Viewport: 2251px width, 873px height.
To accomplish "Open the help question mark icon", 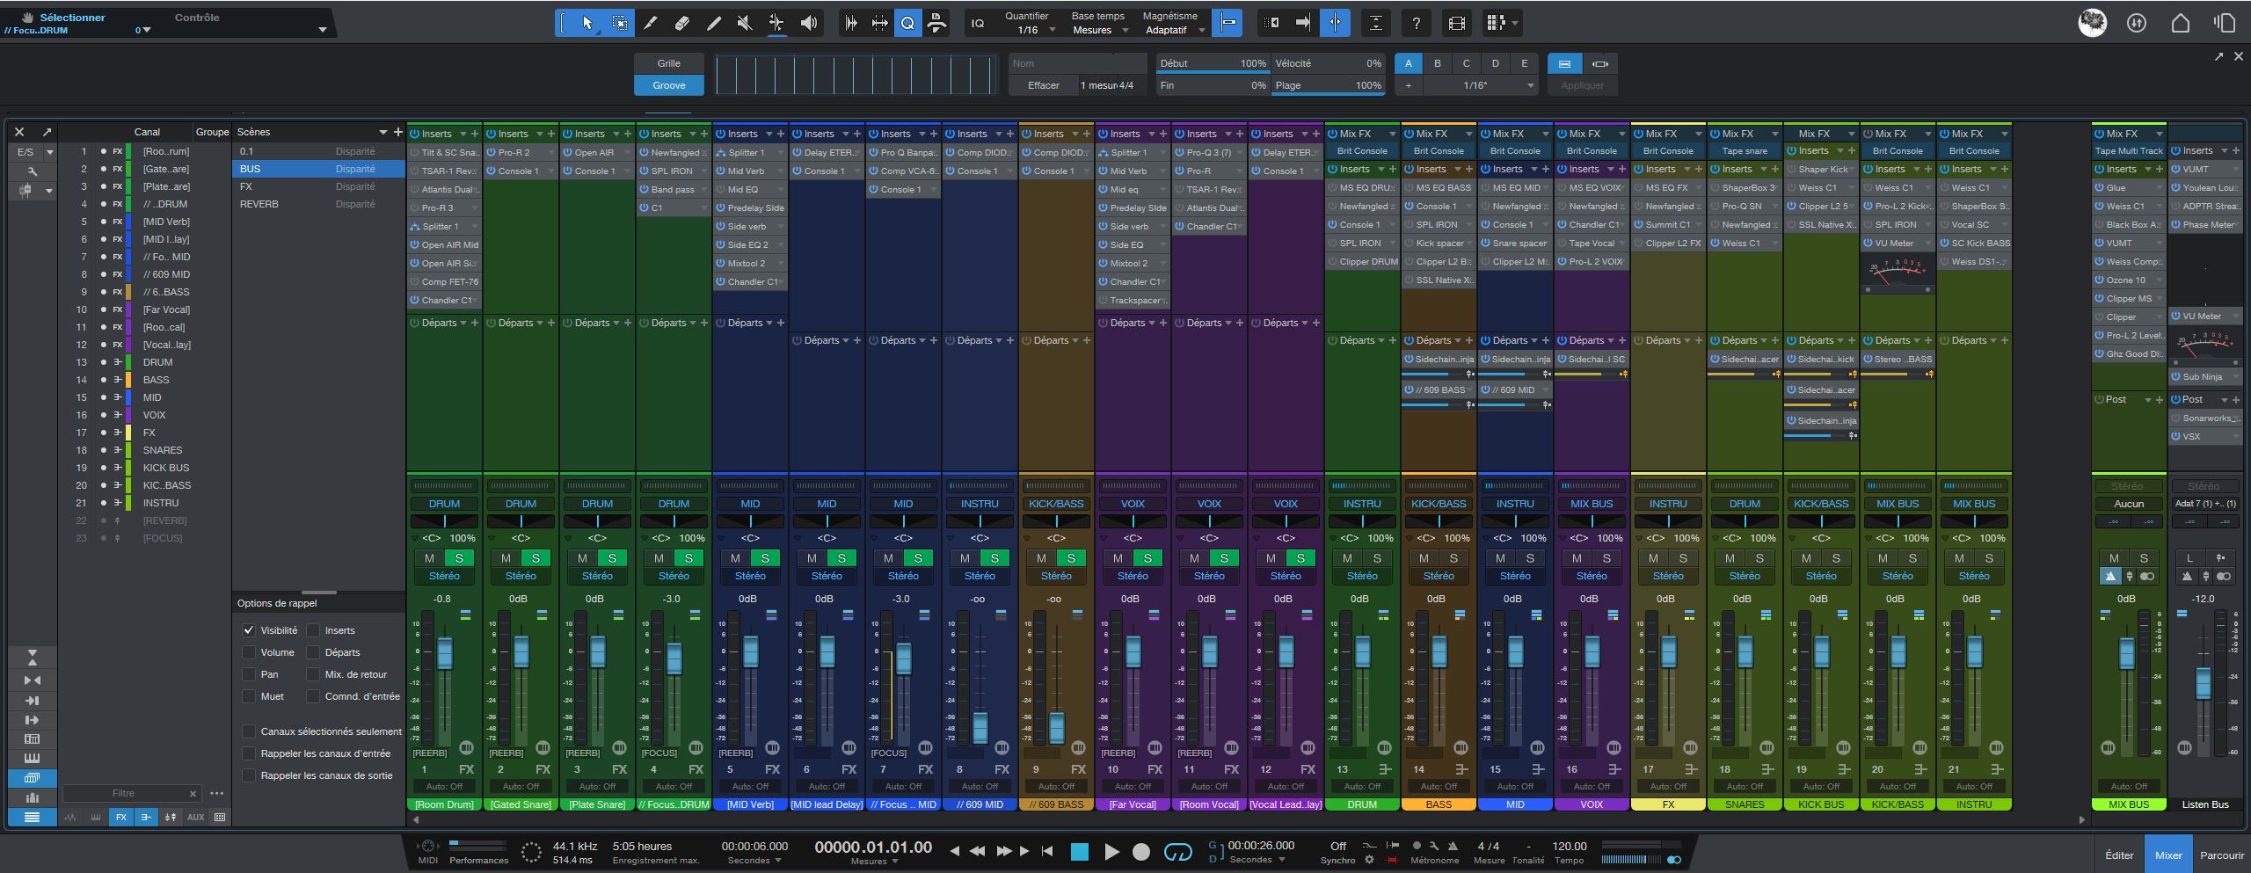I will (x=1416, y=23).
